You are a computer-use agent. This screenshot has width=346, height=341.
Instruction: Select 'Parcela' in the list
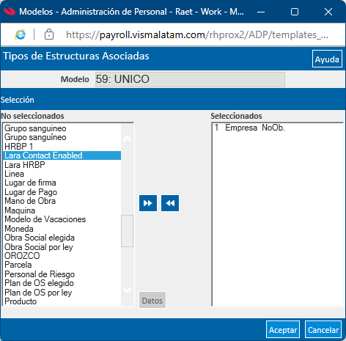coord(62,265)
